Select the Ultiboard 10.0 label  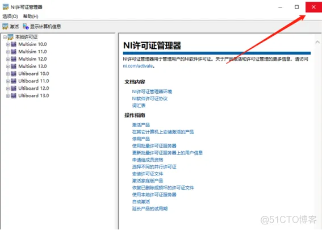34,74
